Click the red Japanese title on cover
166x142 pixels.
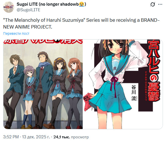coord(154,70)
